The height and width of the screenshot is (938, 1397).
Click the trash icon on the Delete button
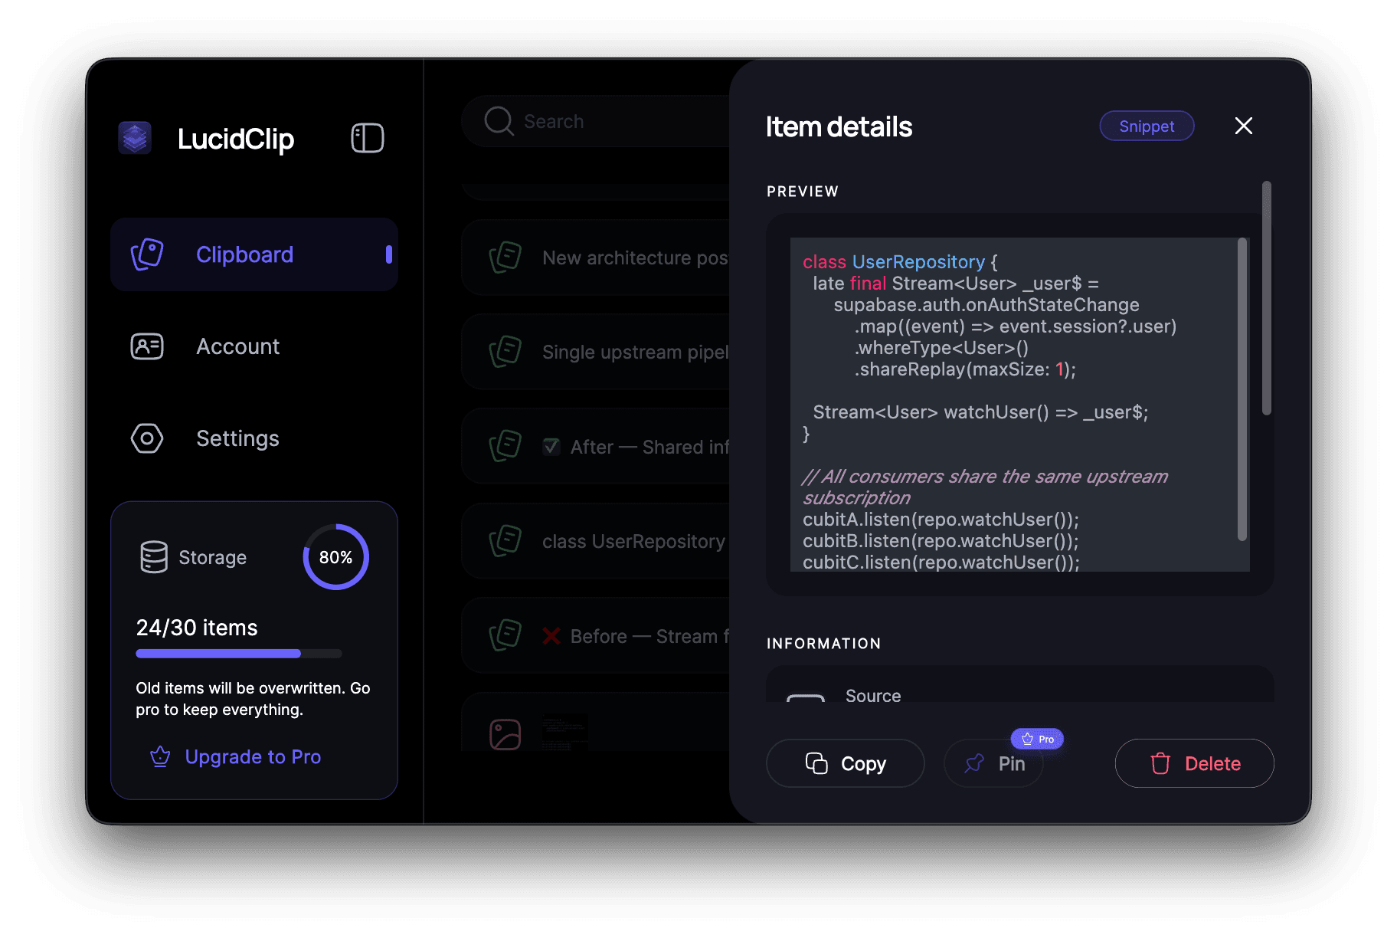[x=1160, y=763]
